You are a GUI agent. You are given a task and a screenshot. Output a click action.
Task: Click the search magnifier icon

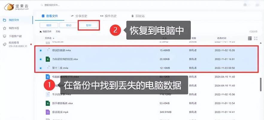coord(42,5)
